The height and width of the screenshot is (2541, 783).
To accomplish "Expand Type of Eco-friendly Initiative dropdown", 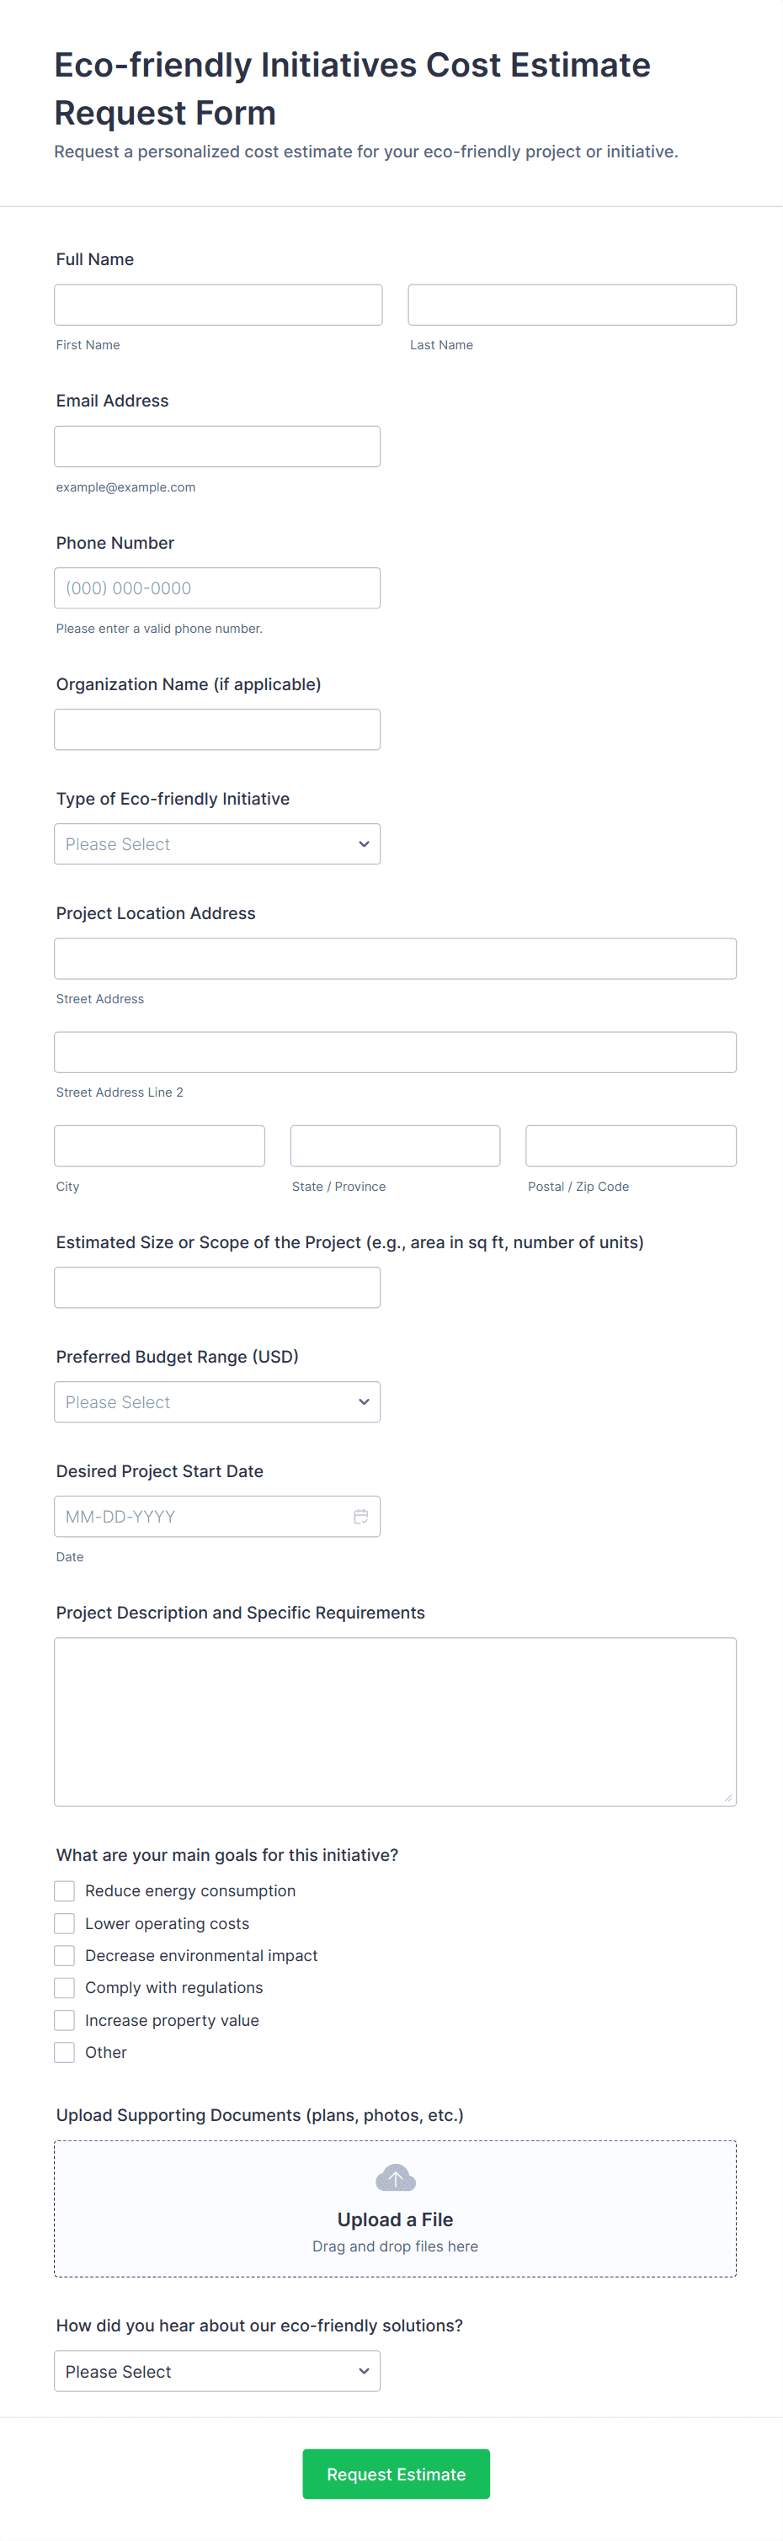I will 217,843.
